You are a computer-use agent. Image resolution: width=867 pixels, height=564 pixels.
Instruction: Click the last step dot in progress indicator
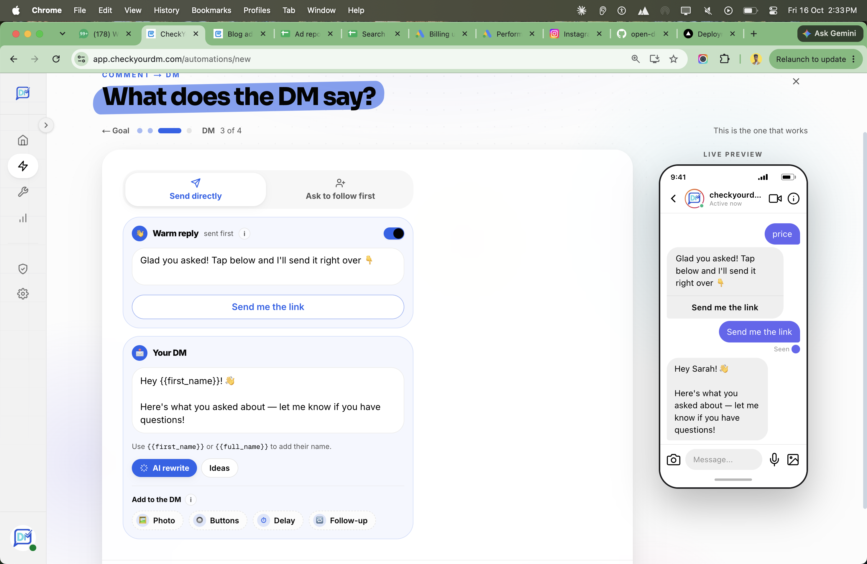[x=189, y=131]
